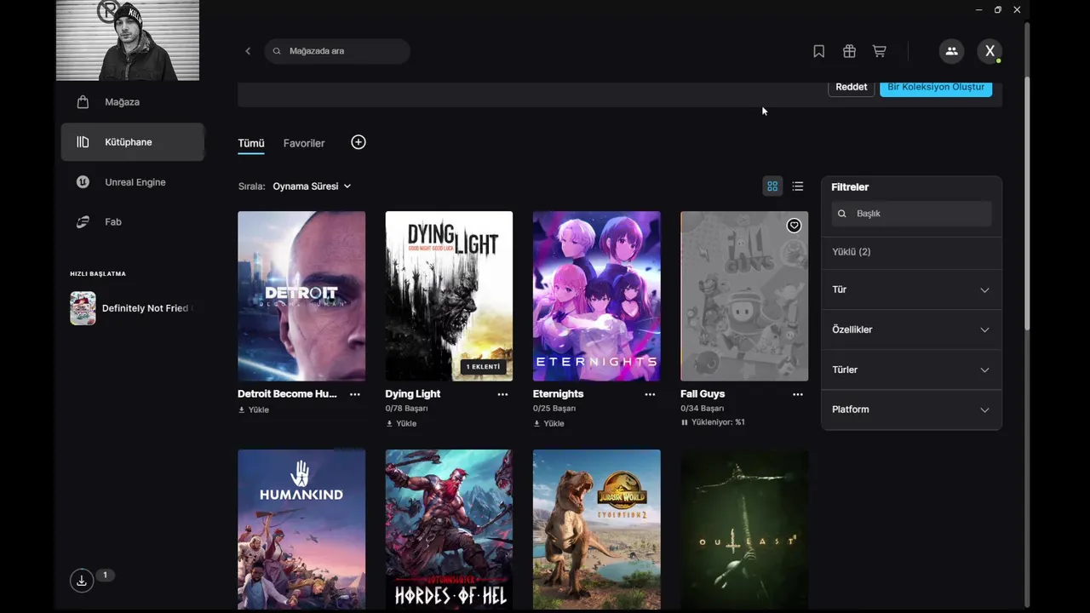
Task: Click the Dying Light title text
Action: [x=412, y=394]
